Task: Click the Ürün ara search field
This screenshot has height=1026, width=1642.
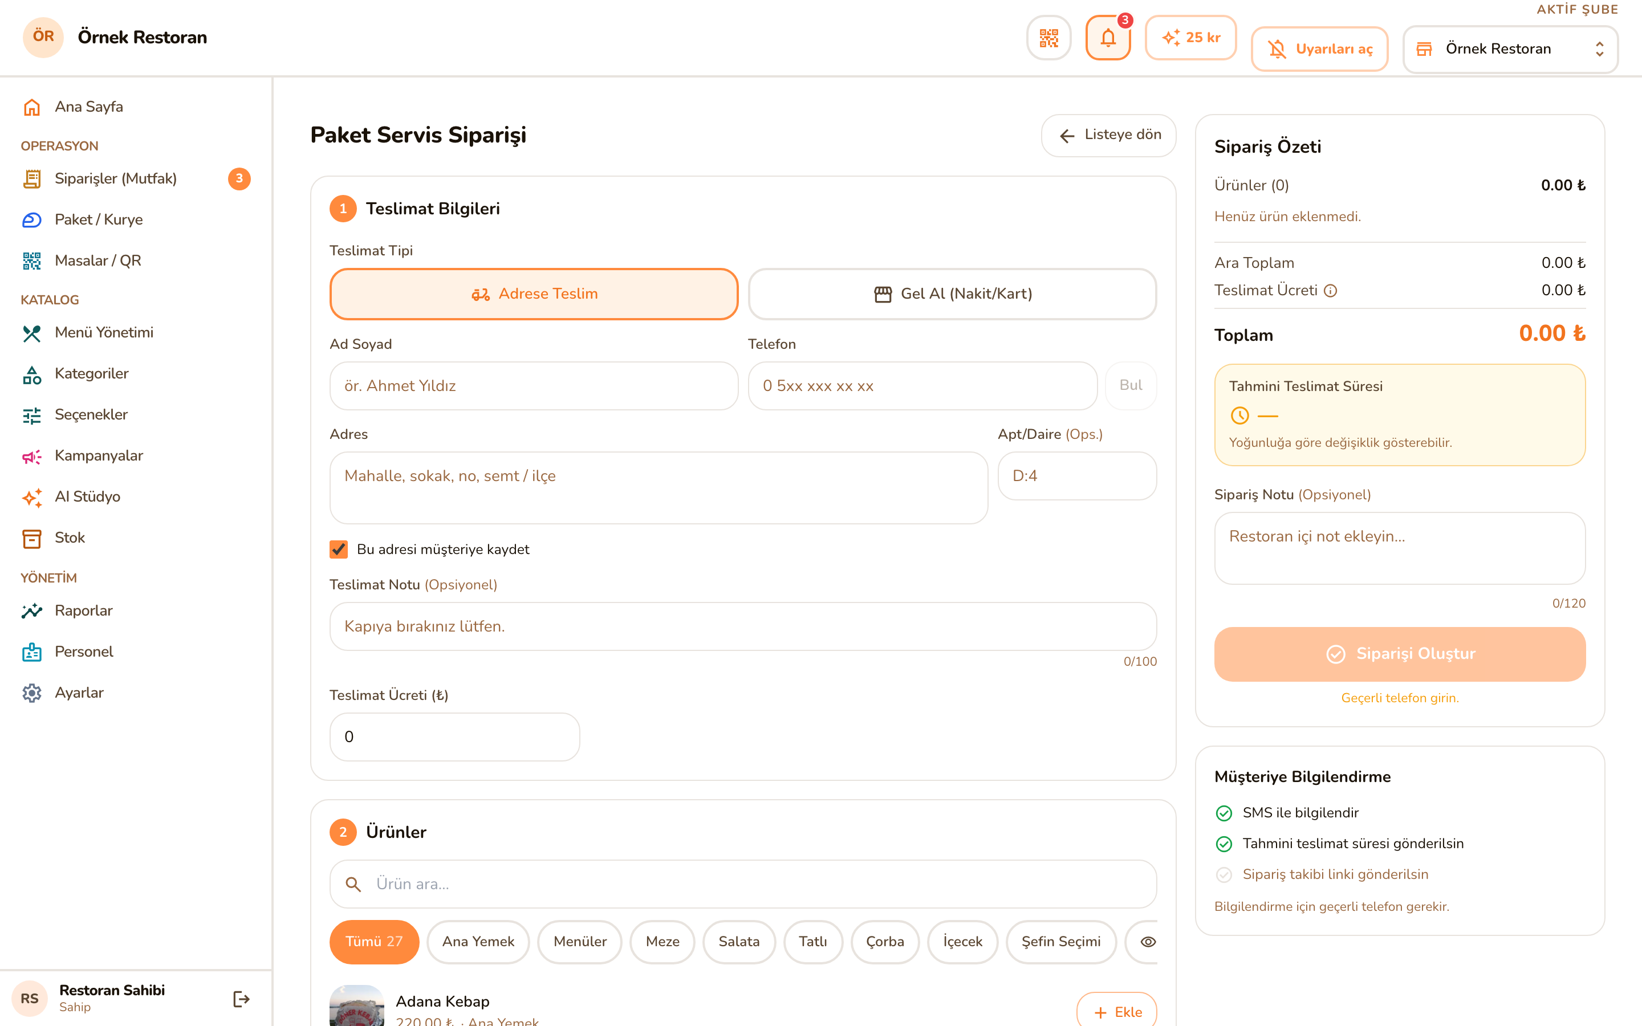Action: click(x=743, y=884)
